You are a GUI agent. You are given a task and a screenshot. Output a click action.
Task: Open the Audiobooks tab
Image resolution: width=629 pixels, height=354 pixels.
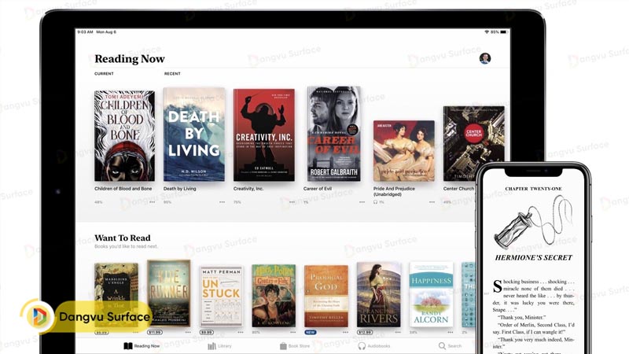374,346
